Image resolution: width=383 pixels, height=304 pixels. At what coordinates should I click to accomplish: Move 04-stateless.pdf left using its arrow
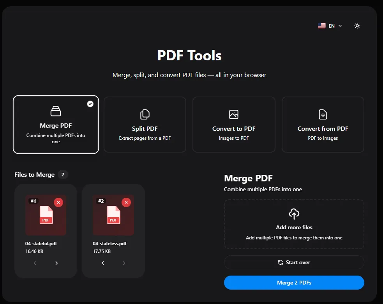(102, 263)
